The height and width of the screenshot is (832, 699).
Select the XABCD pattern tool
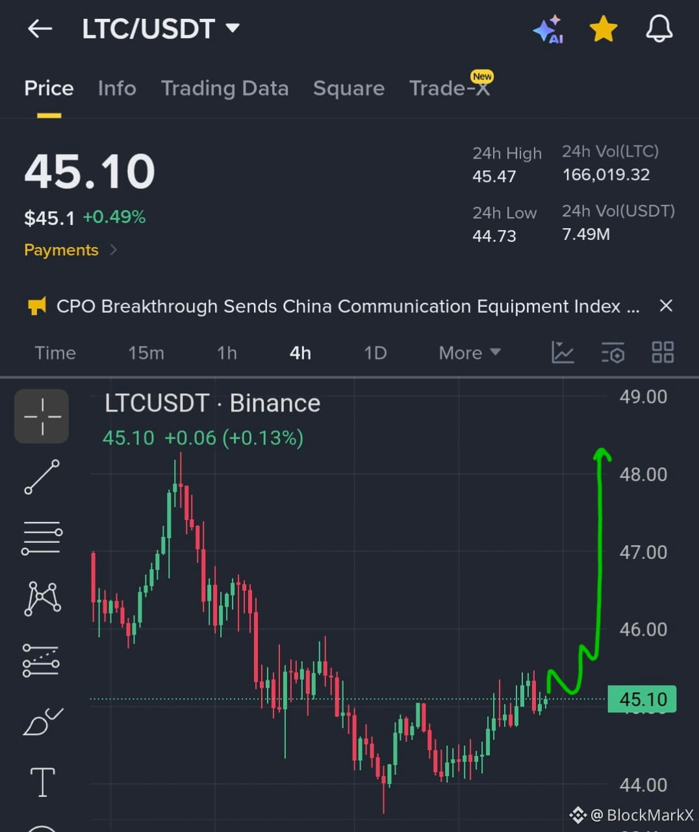click(42, 599)
